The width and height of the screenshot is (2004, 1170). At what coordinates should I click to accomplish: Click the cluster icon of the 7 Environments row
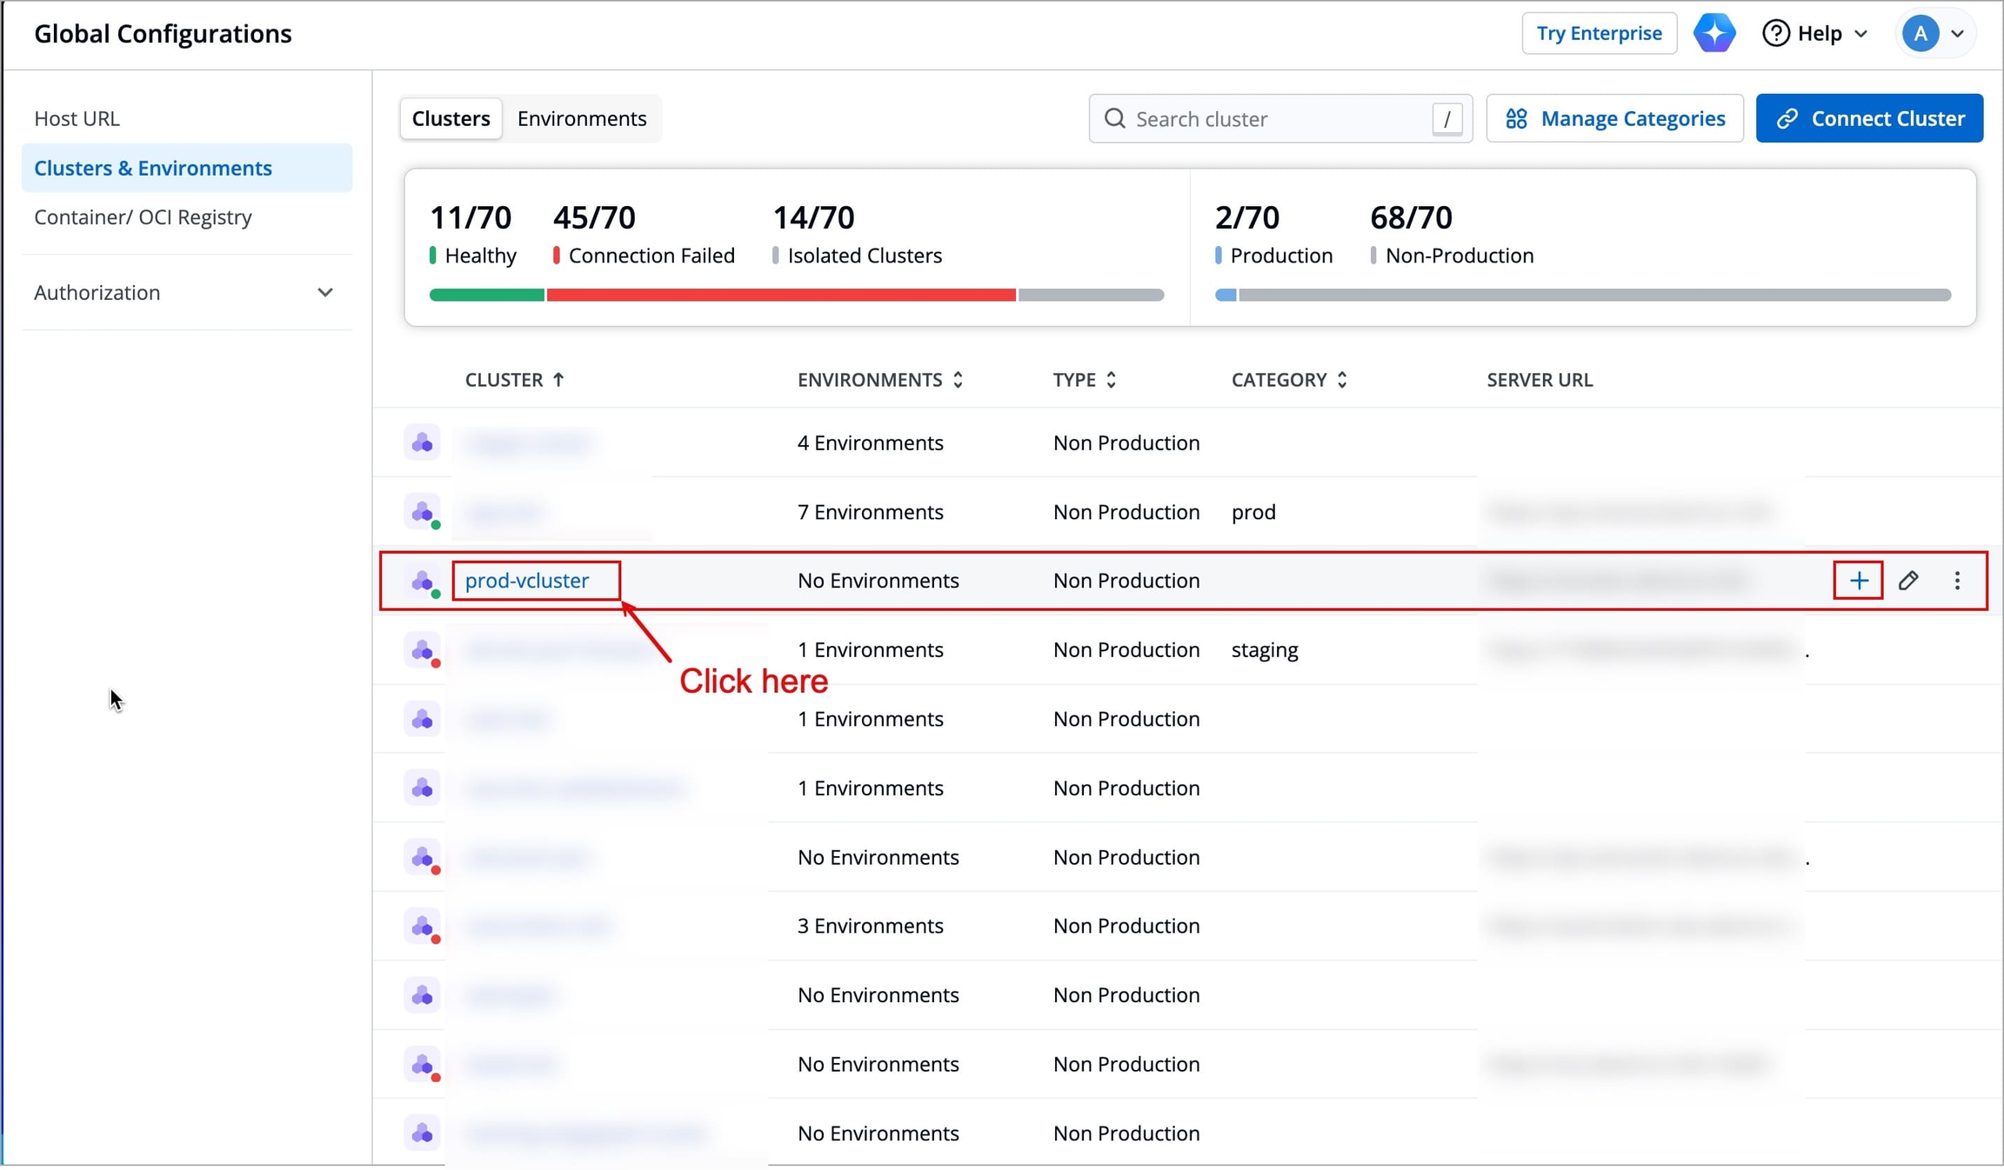(x=423, y=512)
